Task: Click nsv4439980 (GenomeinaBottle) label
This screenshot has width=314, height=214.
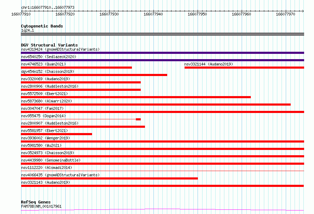Action: click(x=51, y=160)
